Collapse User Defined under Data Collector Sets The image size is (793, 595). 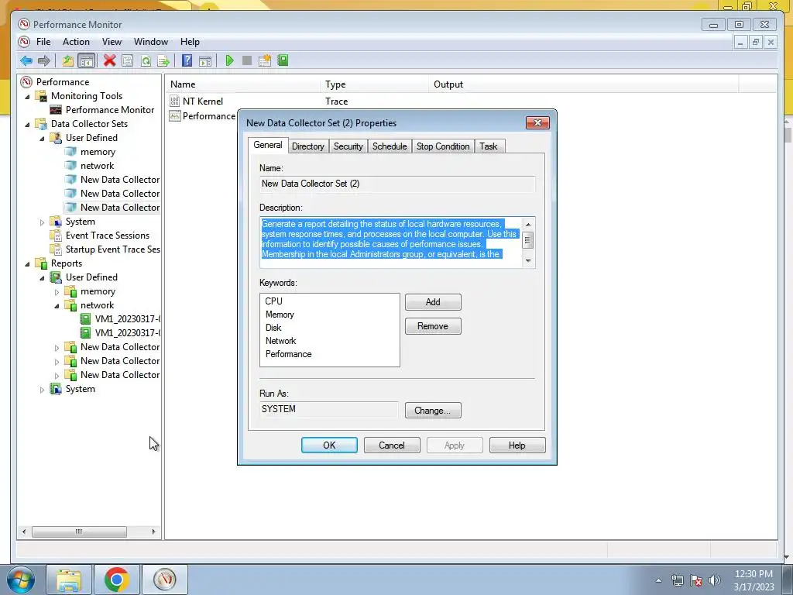click(42, 139)
